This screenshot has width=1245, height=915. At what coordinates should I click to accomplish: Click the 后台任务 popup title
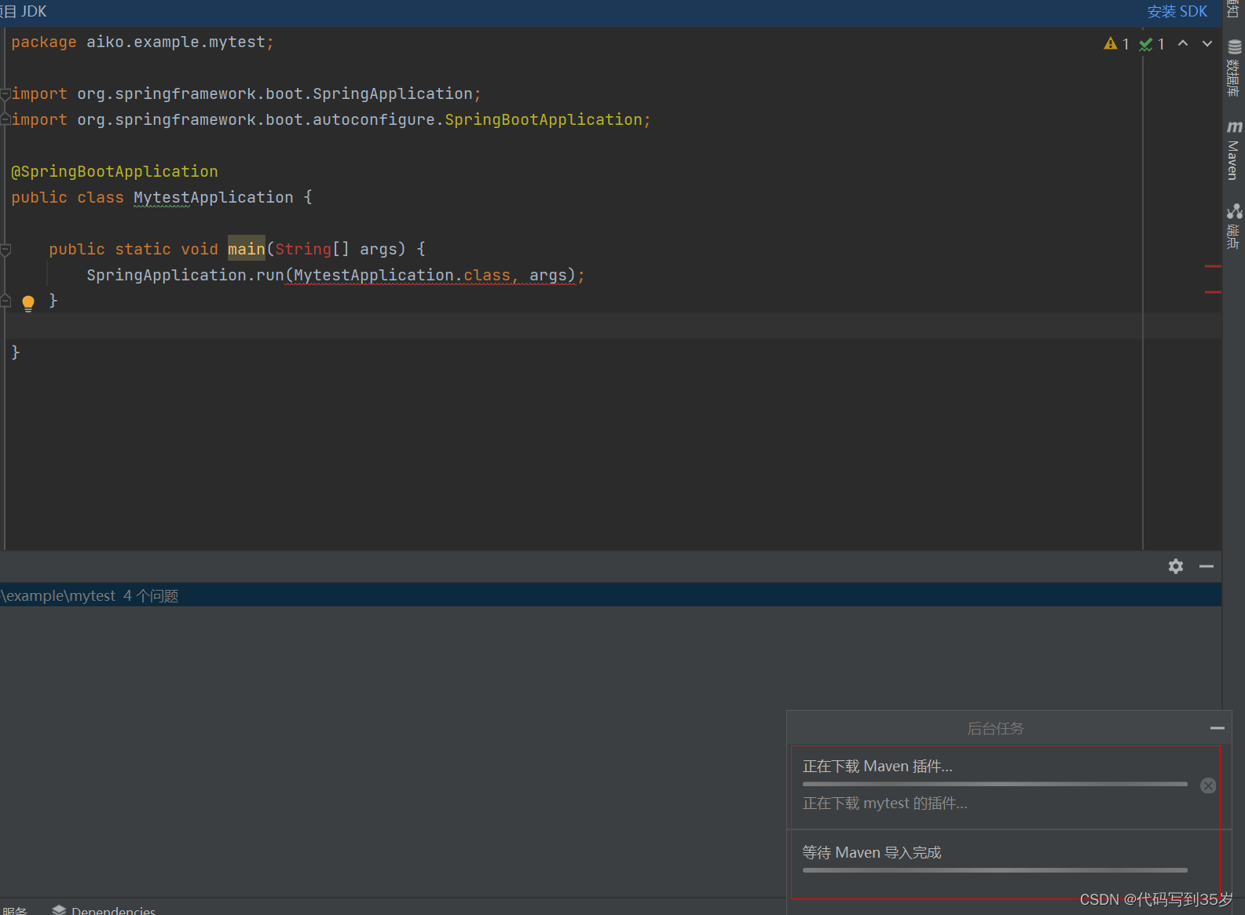[x=995, y=728]
